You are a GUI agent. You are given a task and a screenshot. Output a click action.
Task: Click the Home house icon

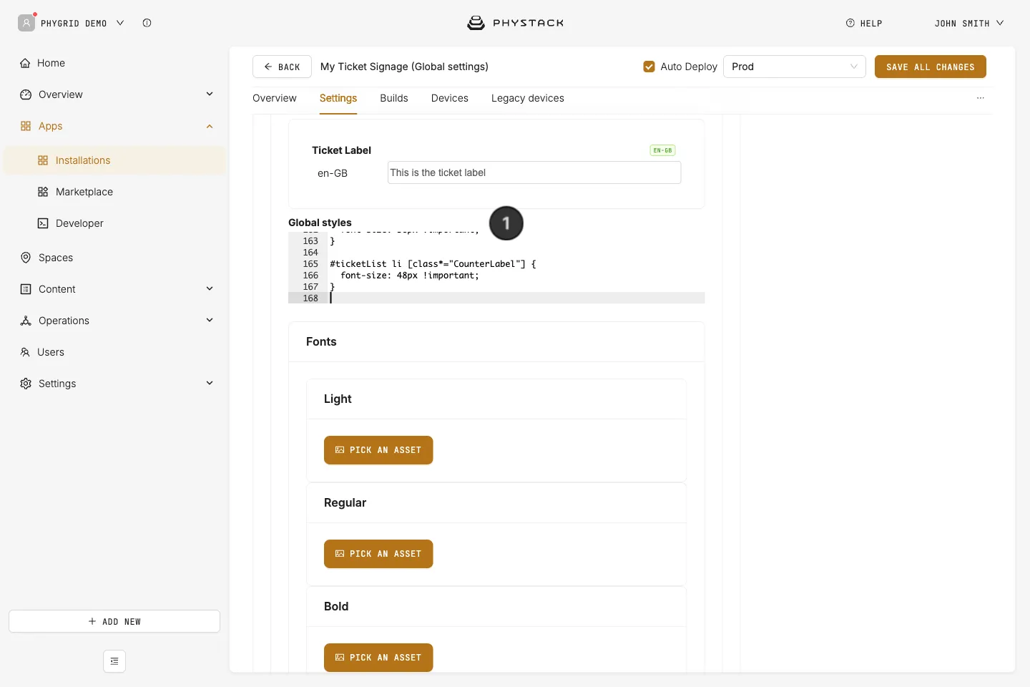pyautogui.click(x=25, y=63)
